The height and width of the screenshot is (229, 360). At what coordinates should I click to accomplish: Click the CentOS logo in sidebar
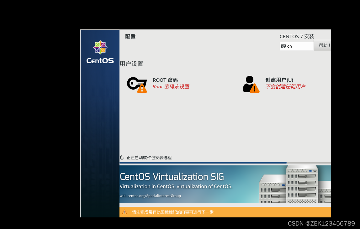coord(100,52)
